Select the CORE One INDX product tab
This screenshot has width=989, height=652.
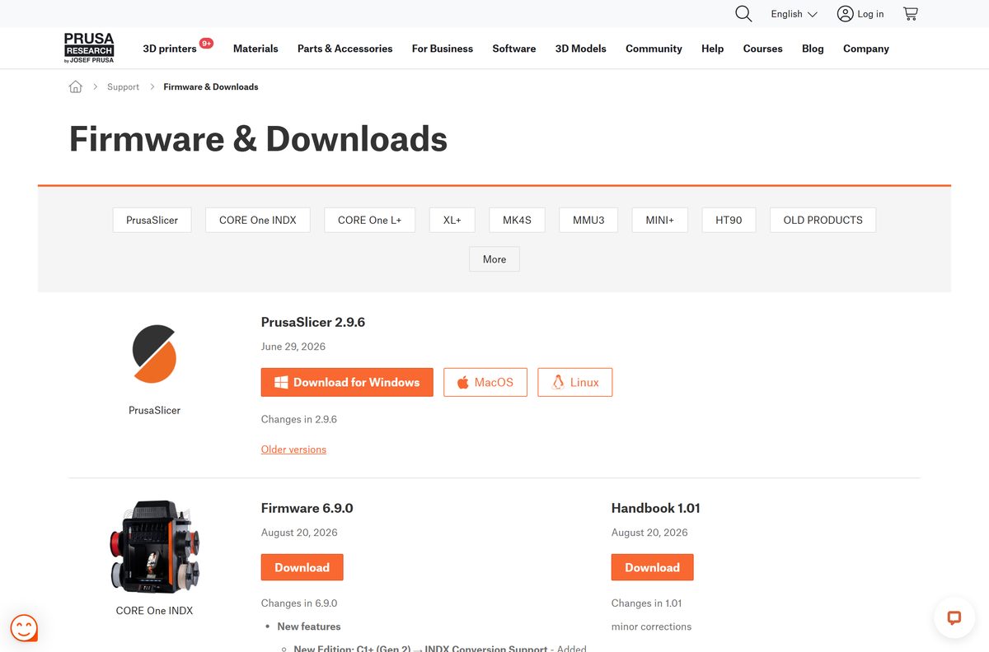[257, 220]
